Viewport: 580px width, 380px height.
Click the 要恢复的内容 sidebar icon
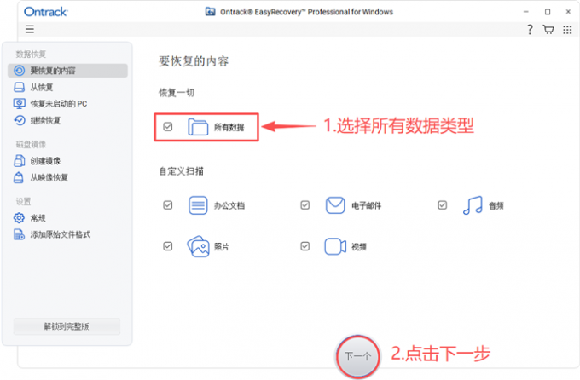tap(20, 71)
